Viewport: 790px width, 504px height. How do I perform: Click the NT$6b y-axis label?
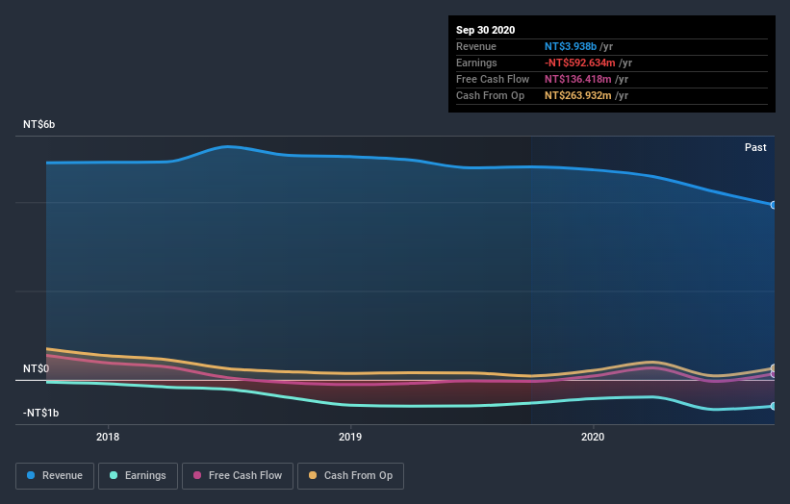(38, 124)
